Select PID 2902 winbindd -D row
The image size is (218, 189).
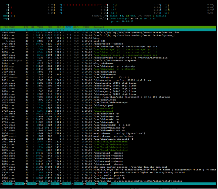[108, 178]
